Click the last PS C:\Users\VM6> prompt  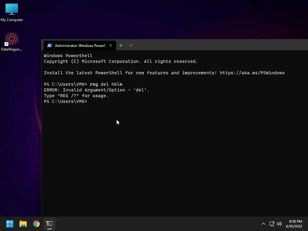point(65,101)
